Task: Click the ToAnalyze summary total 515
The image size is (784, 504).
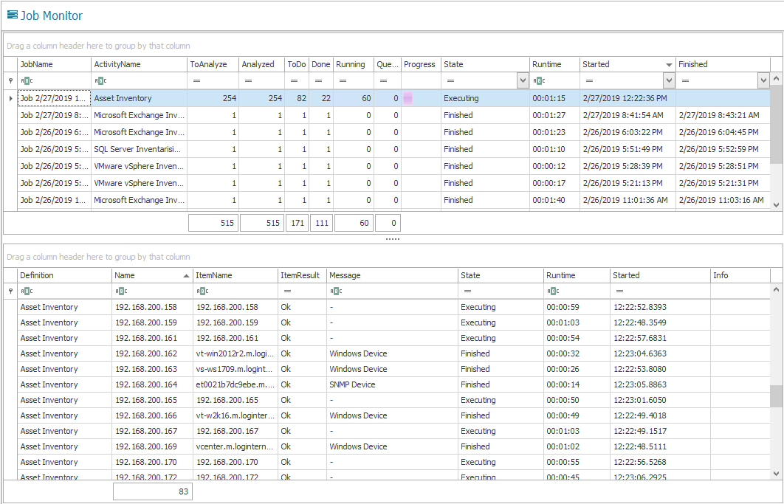Action: pyautogui.click(x=213, y=223)
